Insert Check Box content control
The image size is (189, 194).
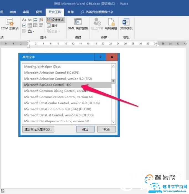pyautogui.click(x=24, y=26)
